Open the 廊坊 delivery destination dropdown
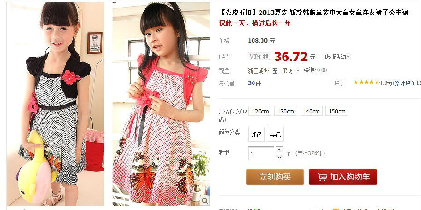 pyautogui.click(x=291, y=71)
